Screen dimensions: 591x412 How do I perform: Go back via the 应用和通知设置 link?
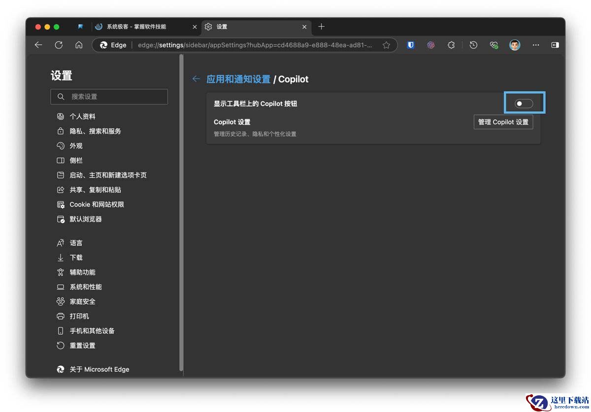[x=238, y=79]
